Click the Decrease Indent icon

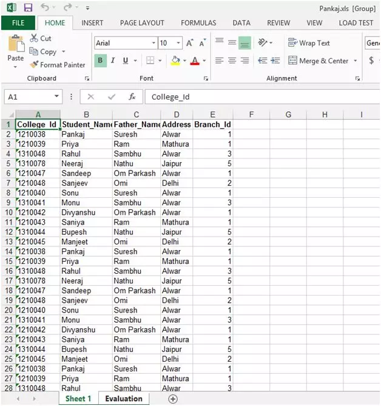[263, 61]
